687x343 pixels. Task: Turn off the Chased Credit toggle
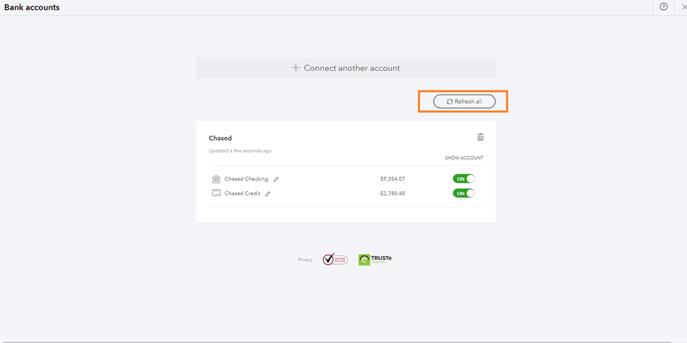click(x=464, y=193)
